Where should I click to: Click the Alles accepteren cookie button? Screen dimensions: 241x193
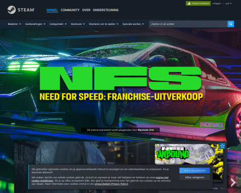tap(195, 171)
